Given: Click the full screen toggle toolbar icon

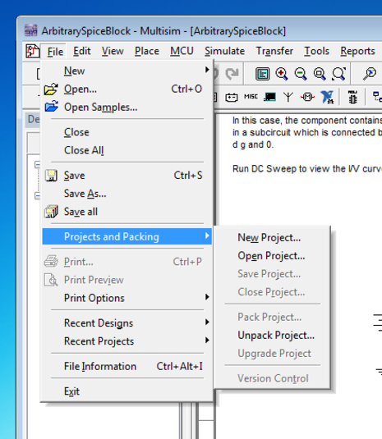Looking at the screenshot, I should pos(262,74).
